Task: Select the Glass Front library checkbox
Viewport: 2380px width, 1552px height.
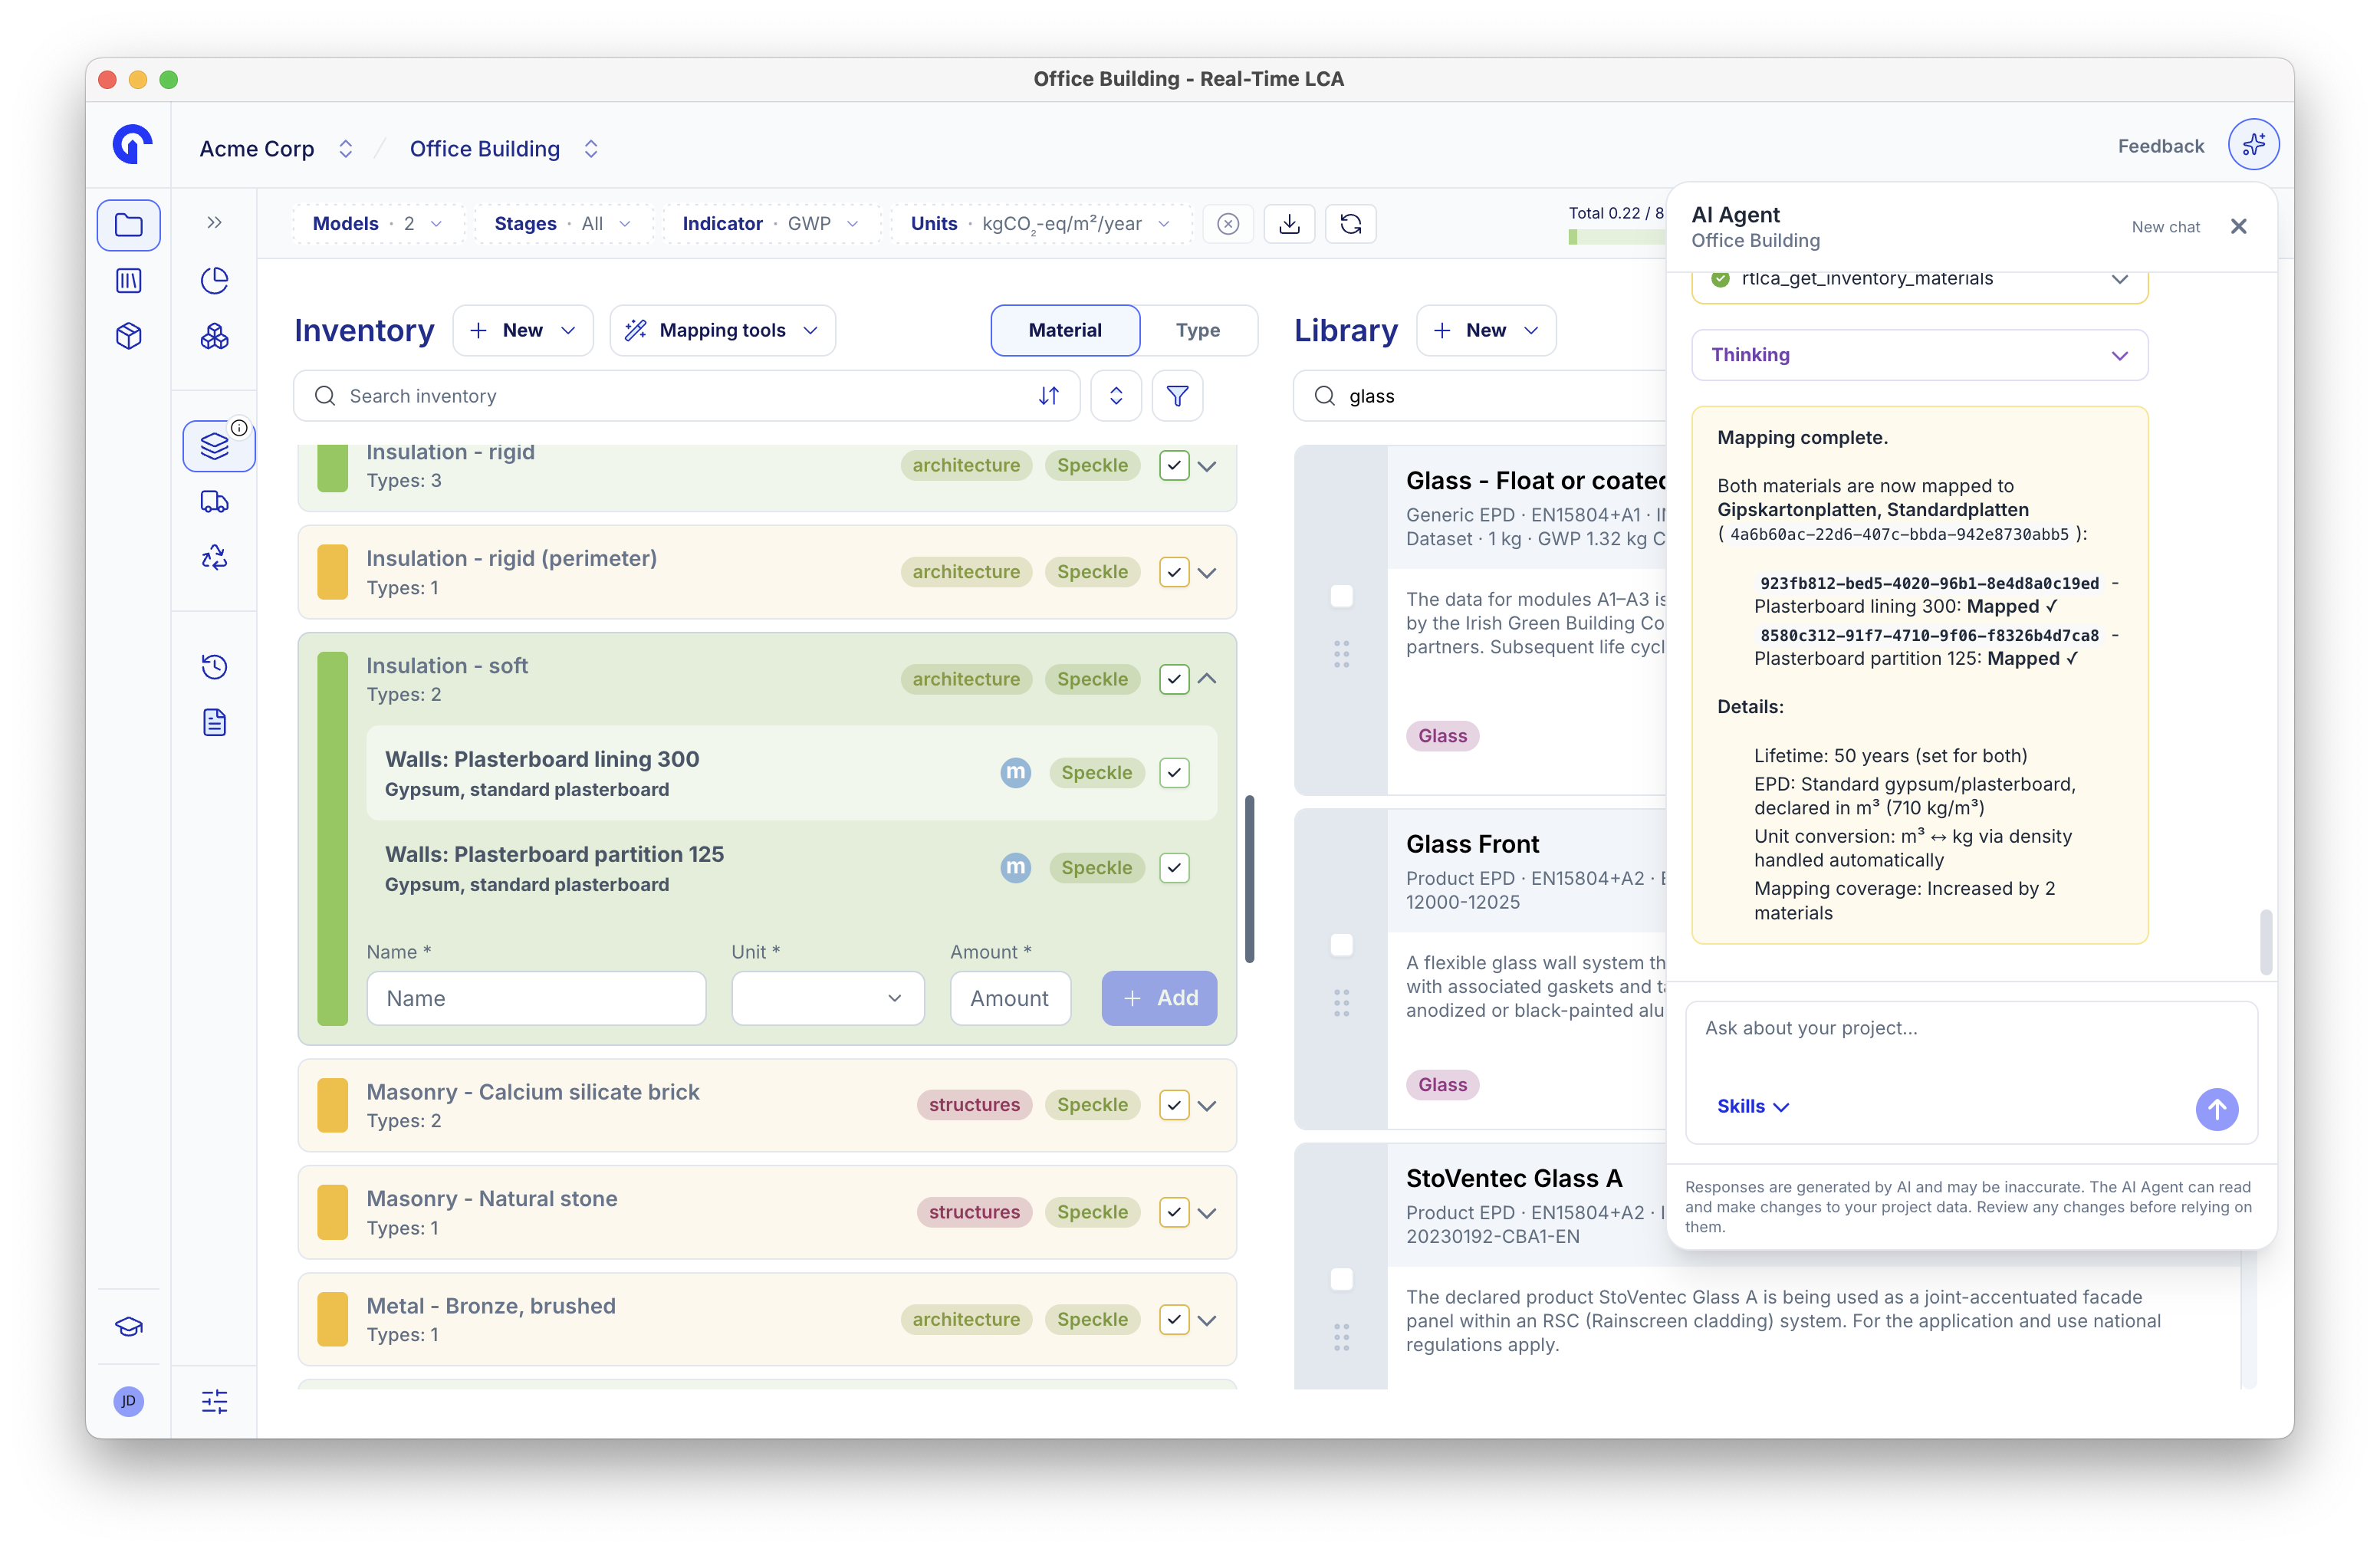Action: tap(1341, 945)
